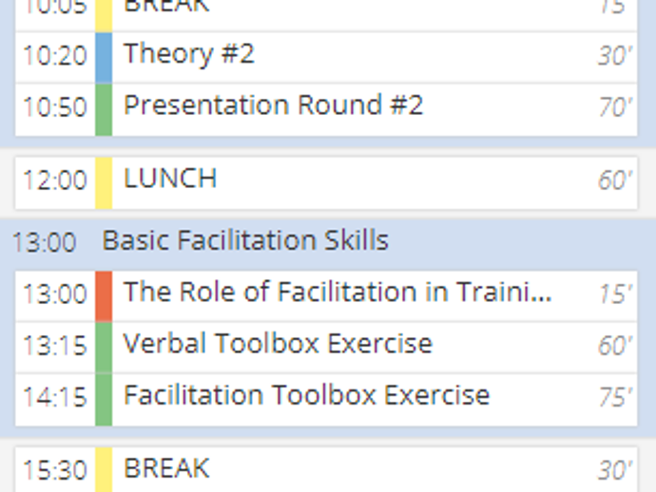Click the yellow color bar next to LUNCH
Viewport: 656px width, 492px height.
[x=104, y=181]
